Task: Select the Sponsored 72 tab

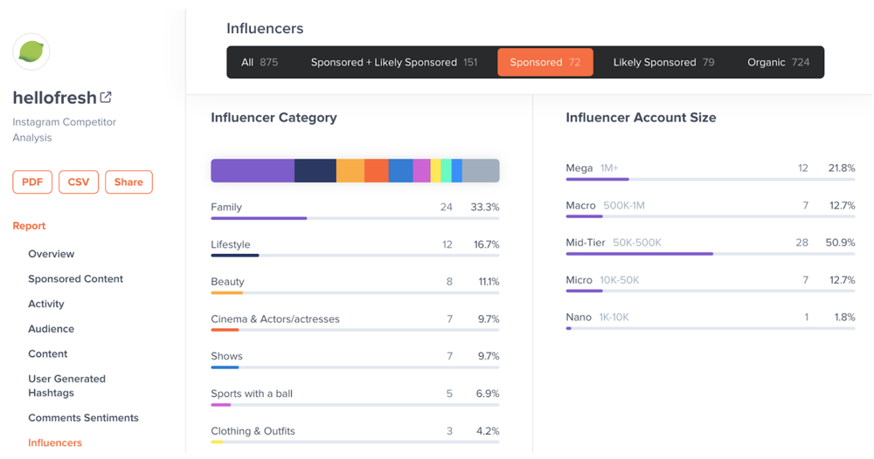Action: (x=545, y=62)
